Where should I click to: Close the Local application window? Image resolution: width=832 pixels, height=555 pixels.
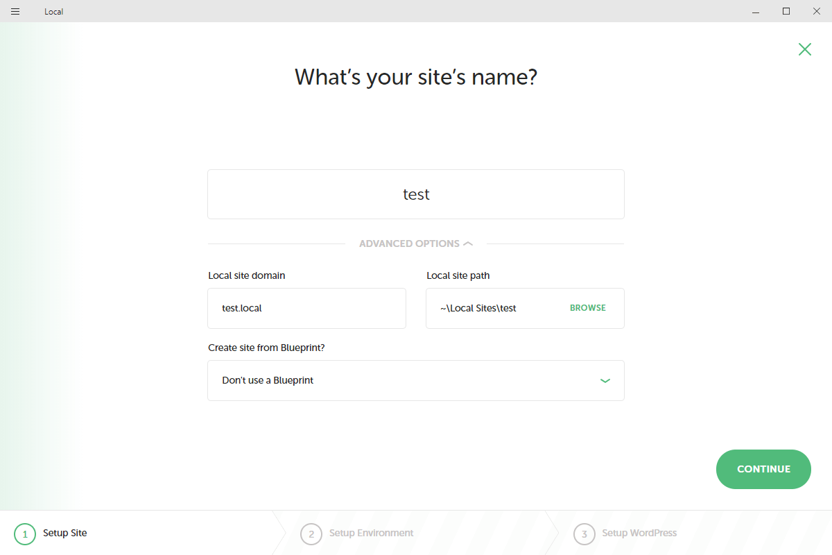pyautogui.click(x=817, y=11)
